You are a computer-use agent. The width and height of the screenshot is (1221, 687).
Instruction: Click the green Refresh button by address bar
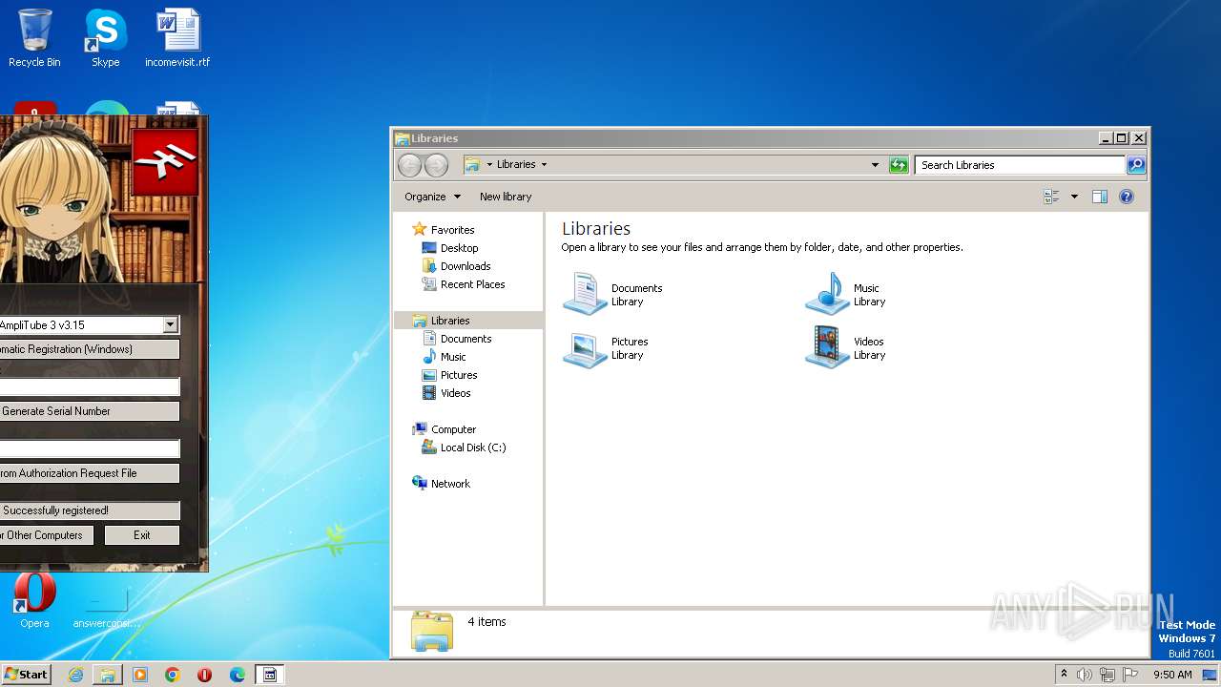[899, 165]
